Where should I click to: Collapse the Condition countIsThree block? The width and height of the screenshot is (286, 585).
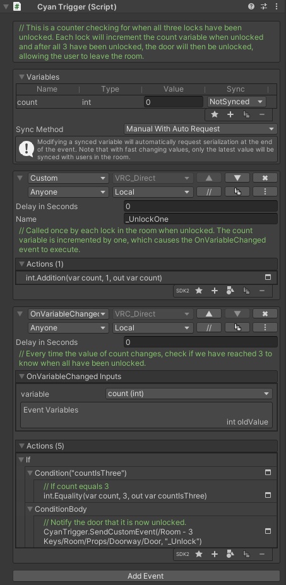[30, 473]
